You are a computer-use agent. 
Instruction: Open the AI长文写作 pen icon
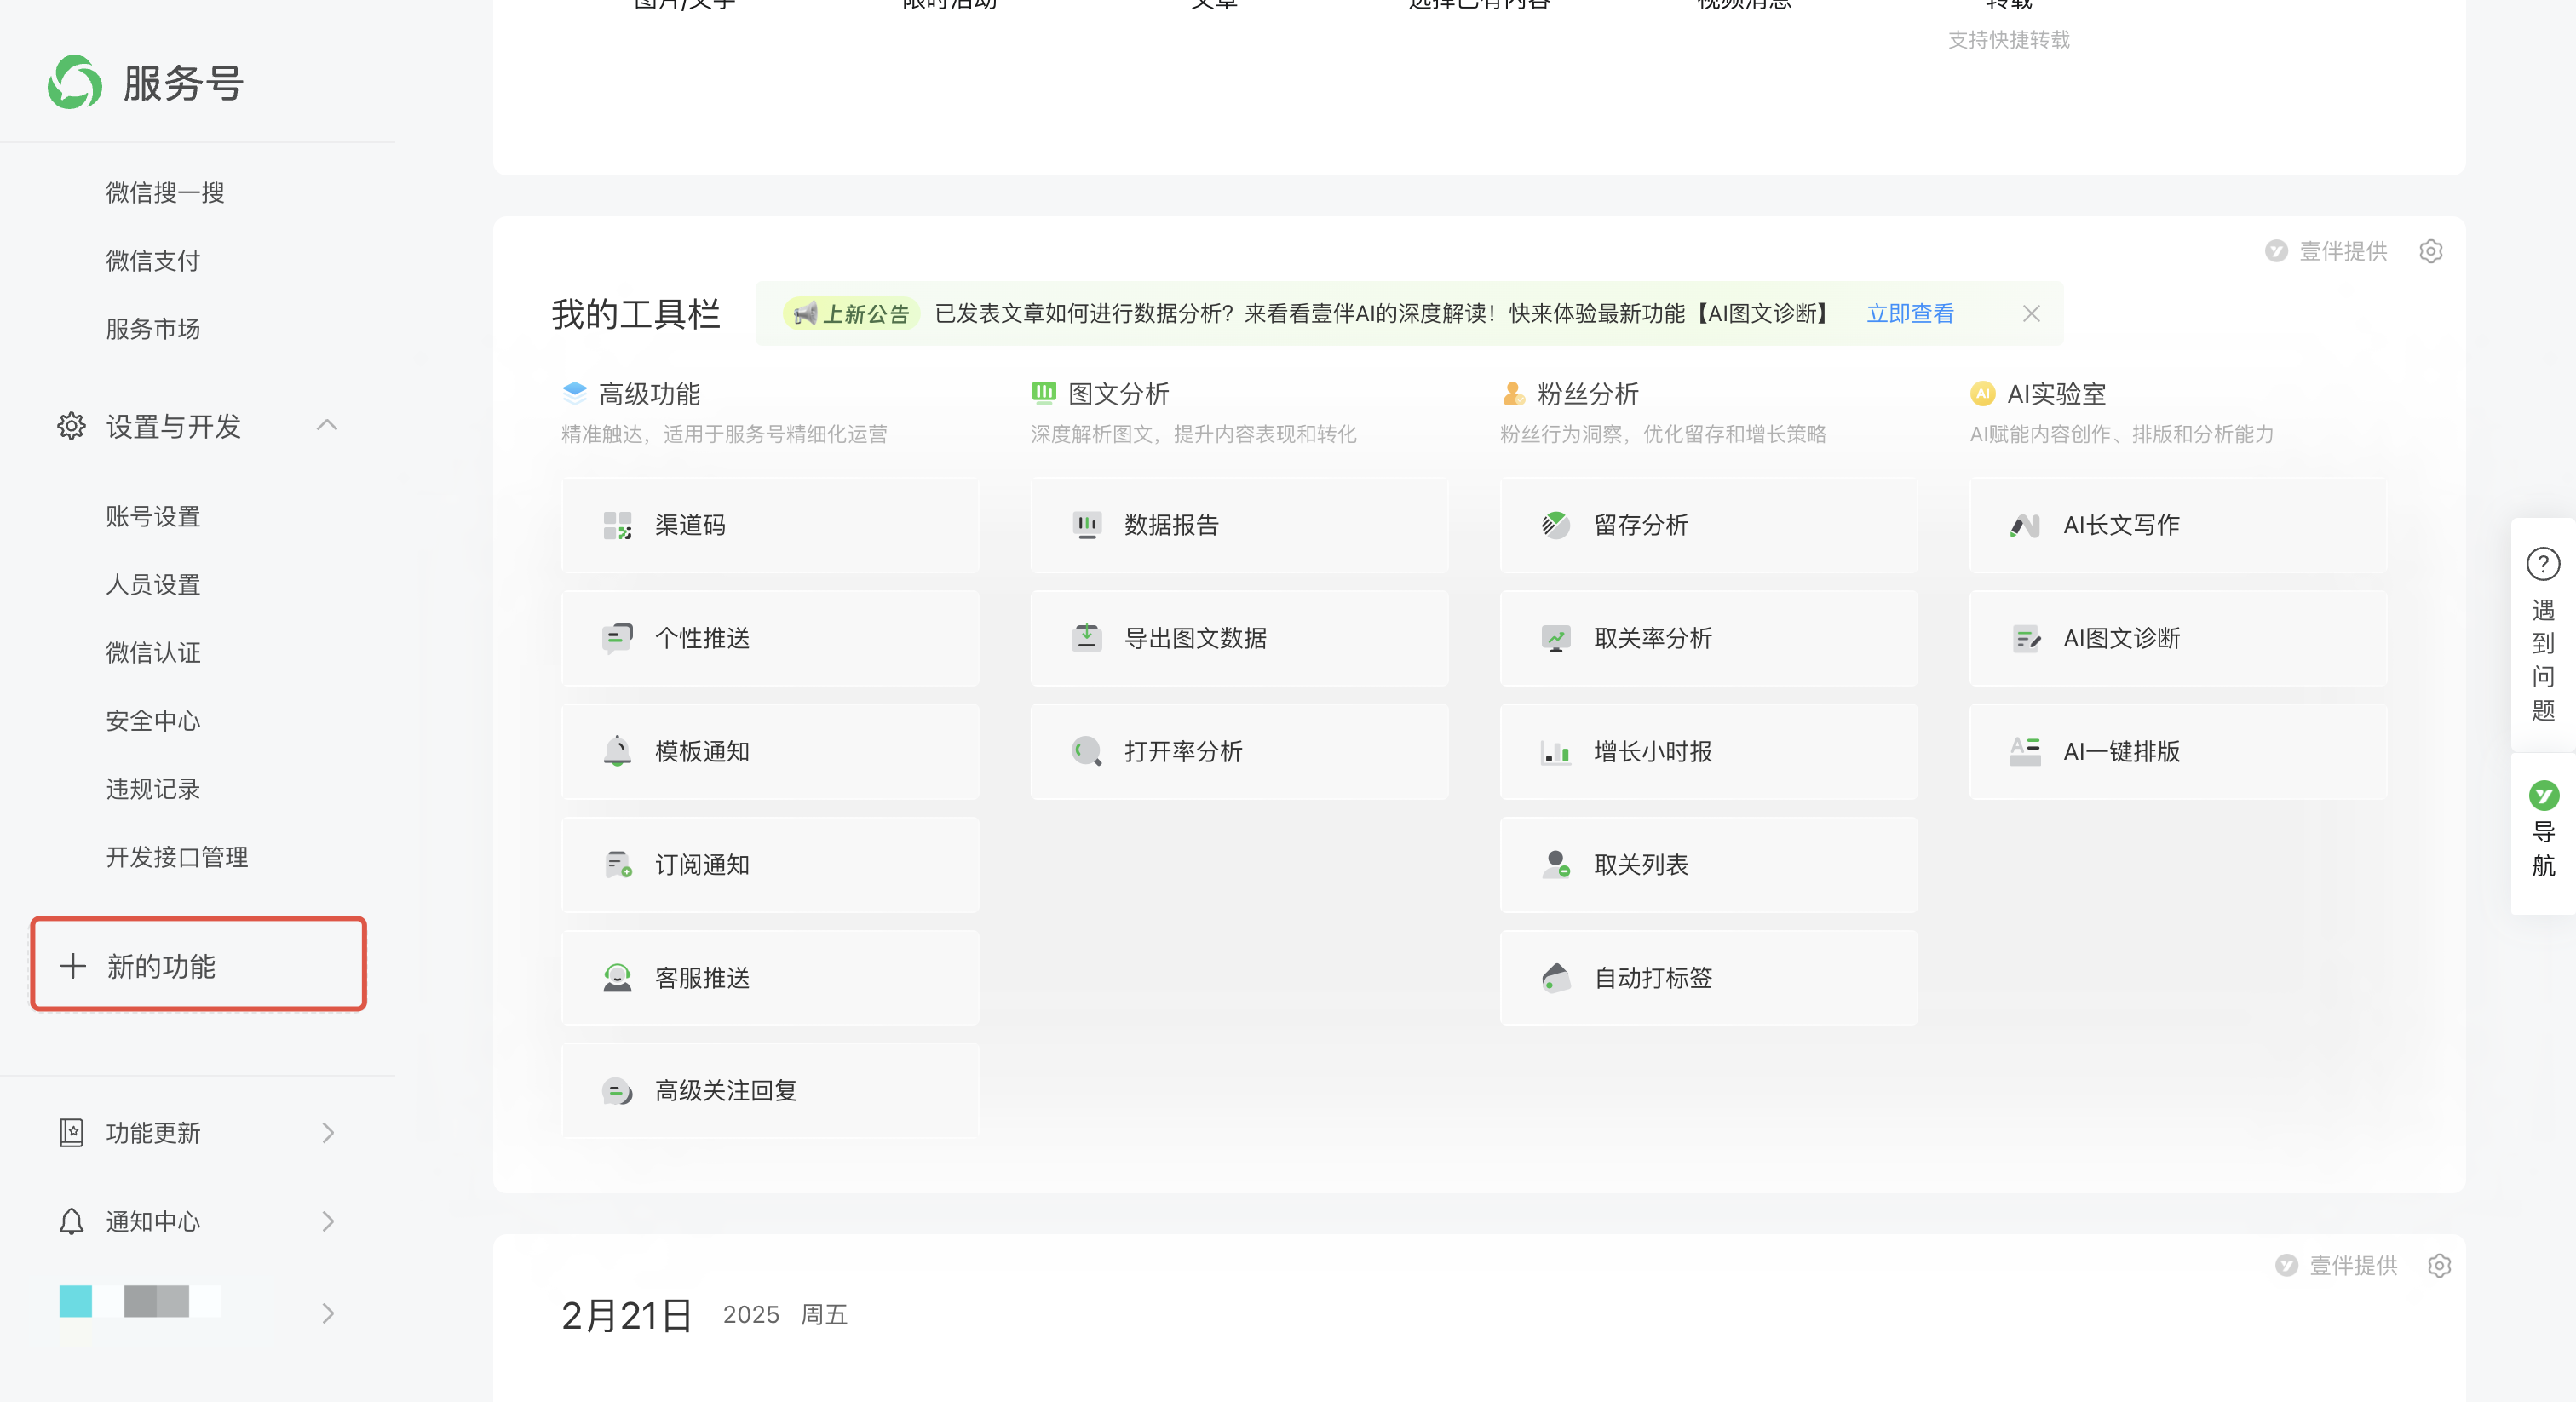coord(2025,525)
